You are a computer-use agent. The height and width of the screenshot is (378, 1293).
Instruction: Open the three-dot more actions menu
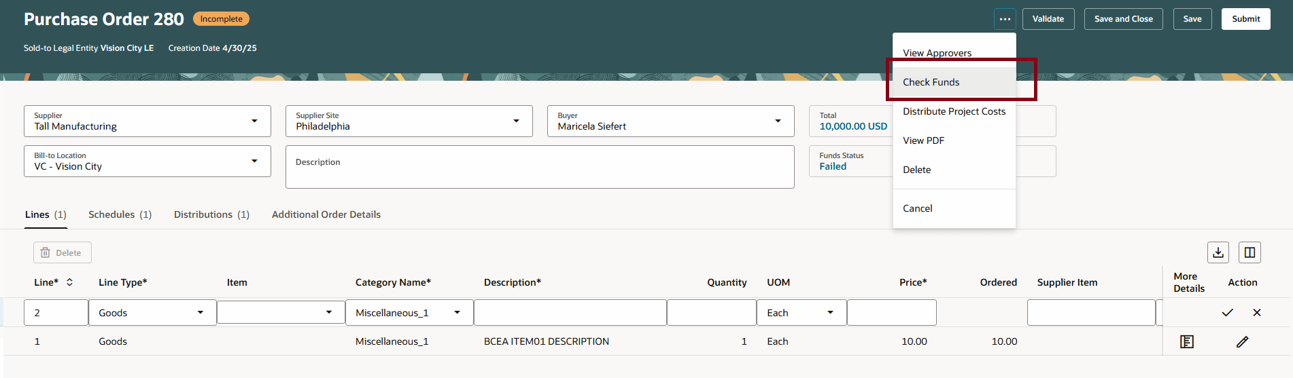[1005, 19]
